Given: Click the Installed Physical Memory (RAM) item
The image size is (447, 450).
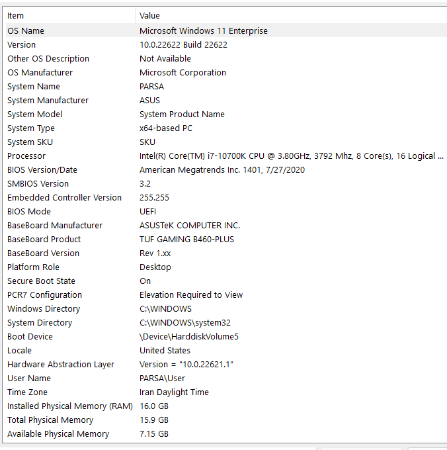Looking at the screenshot, I should tap(70, 406).
